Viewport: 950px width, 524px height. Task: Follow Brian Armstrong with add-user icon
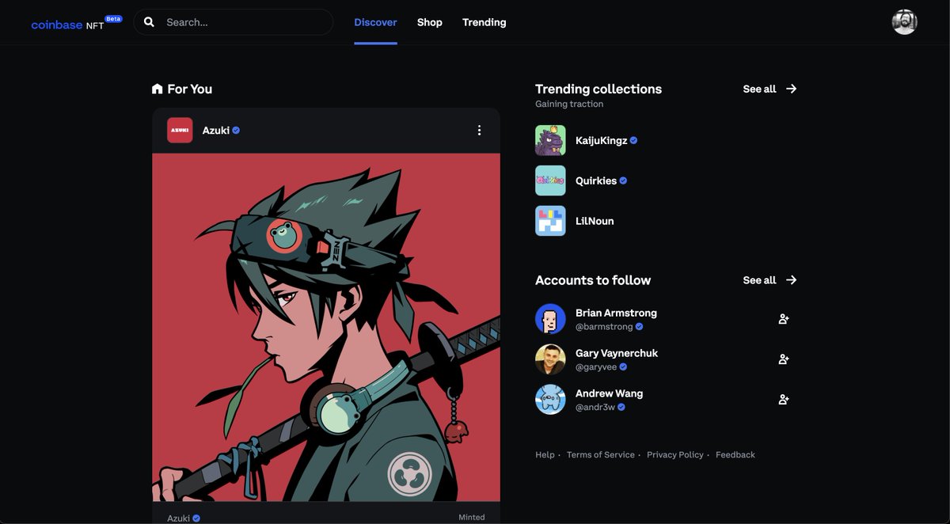click(784, 319)
